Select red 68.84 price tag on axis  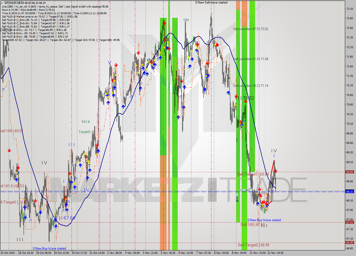point(349,172)
